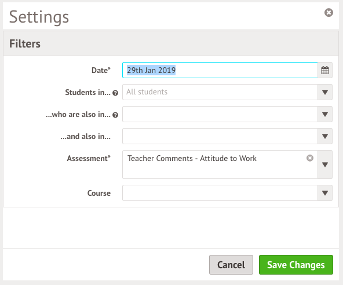This screenshot has height=285, width=343.
Task: Close the Settings dialog with X icon
Action: (329, 13)
